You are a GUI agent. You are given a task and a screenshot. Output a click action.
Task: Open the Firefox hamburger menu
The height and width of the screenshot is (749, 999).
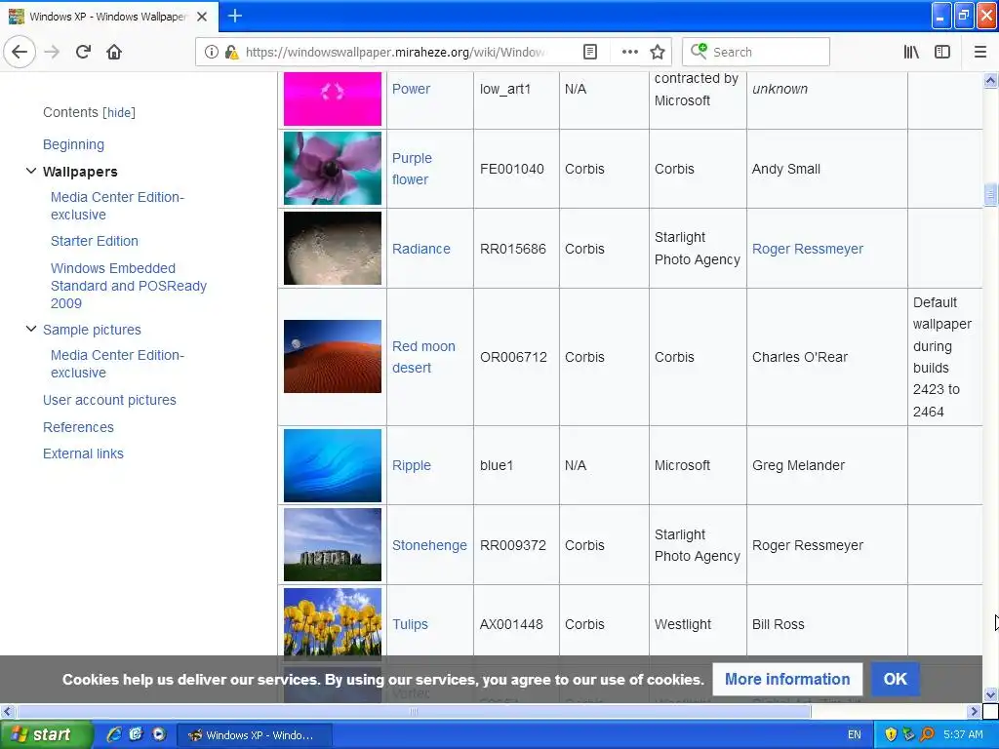coord(980,52)
